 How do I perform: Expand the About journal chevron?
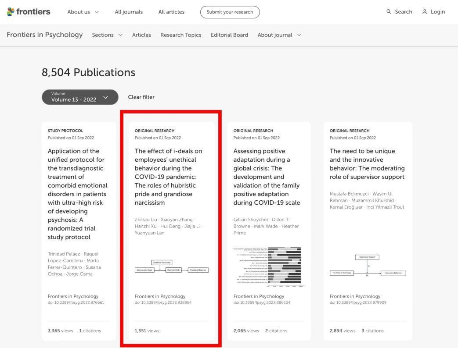click(299, 35)
